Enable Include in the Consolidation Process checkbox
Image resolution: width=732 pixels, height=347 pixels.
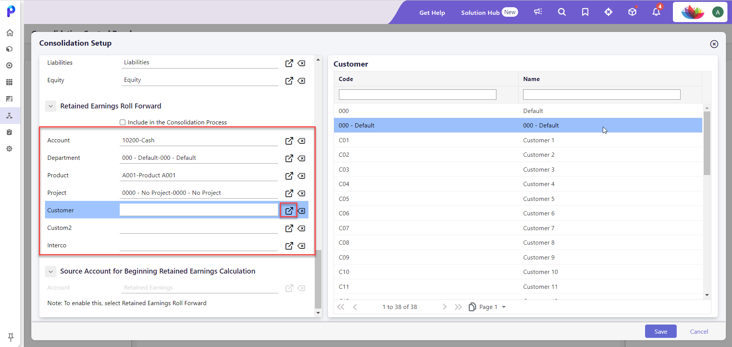[x=123, y=122]
